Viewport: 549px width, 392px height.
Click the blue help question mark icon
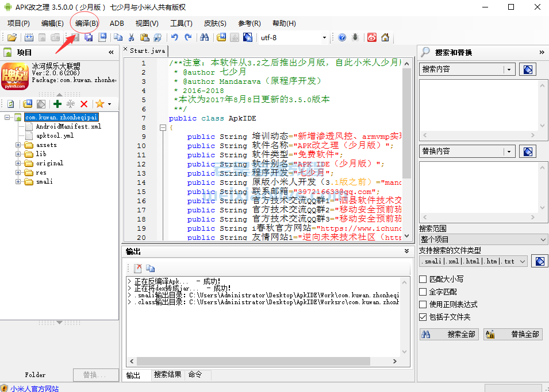pyautogui.click(x=342, y=38)
